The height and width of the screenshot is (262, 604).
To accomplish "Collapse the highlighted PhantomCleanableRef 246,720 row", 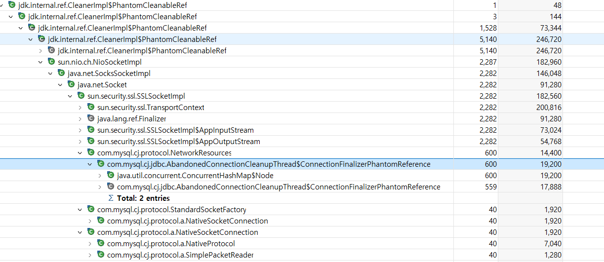I will click(31, 39).
